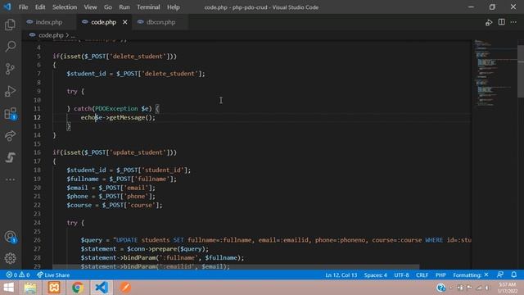524x295 pixels.
Task: Click the stylized S extension icon
Action: [x=10, y=157]
